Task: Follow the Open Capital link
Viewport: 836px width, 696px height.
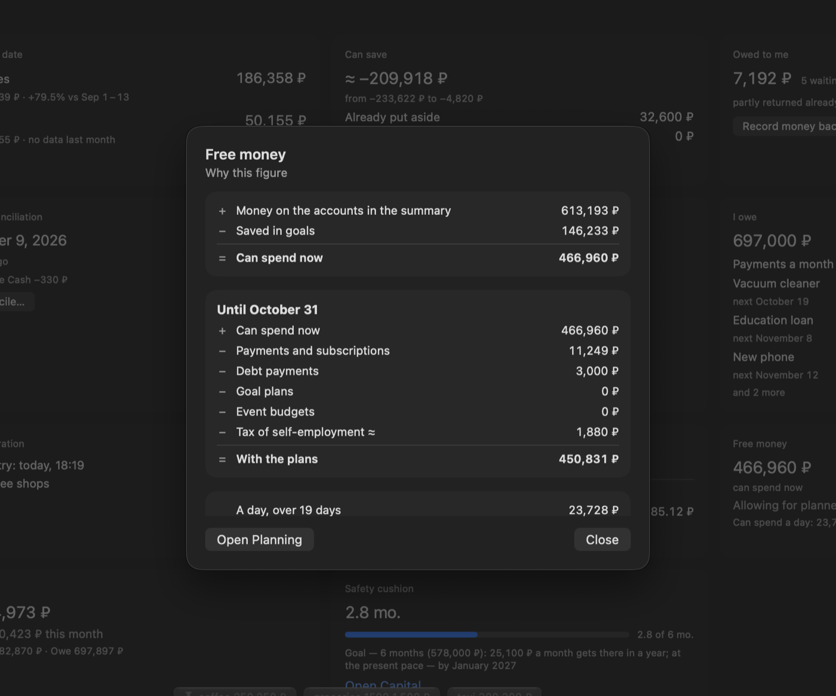Action: (383, 685)
